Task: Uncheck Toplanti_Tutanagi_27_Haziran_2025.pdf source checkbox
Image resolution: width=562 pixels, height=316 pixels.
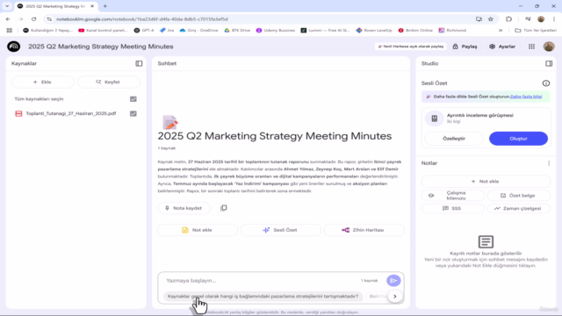Action: point(133,113)
